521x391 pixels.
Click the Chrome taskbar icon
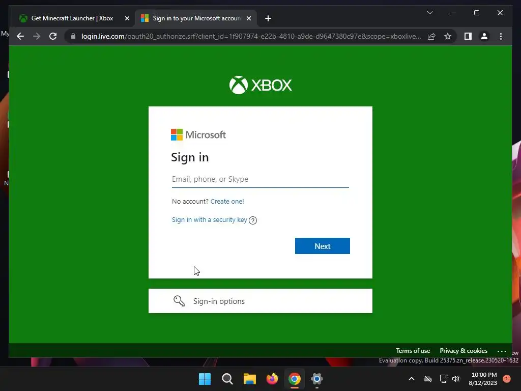pyautogui.click(x=295, y=379)
